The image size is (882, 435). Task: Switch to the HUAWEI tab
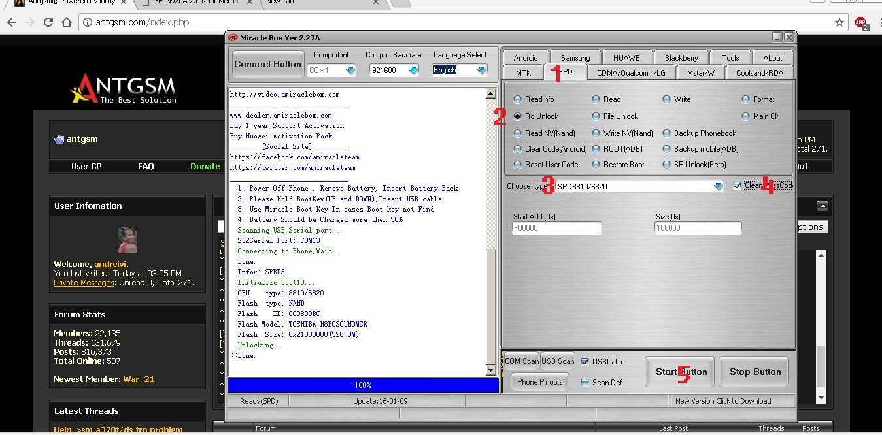[x=627, y=57]
